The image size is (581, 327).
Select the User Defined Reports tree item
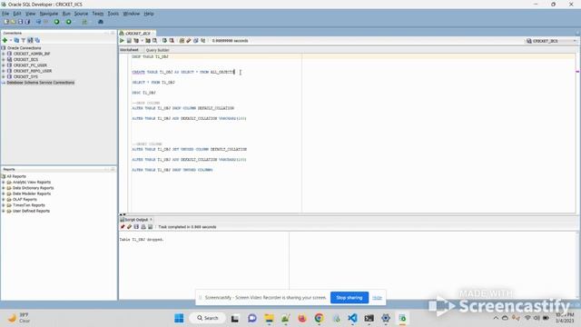[x=31, y=211]
